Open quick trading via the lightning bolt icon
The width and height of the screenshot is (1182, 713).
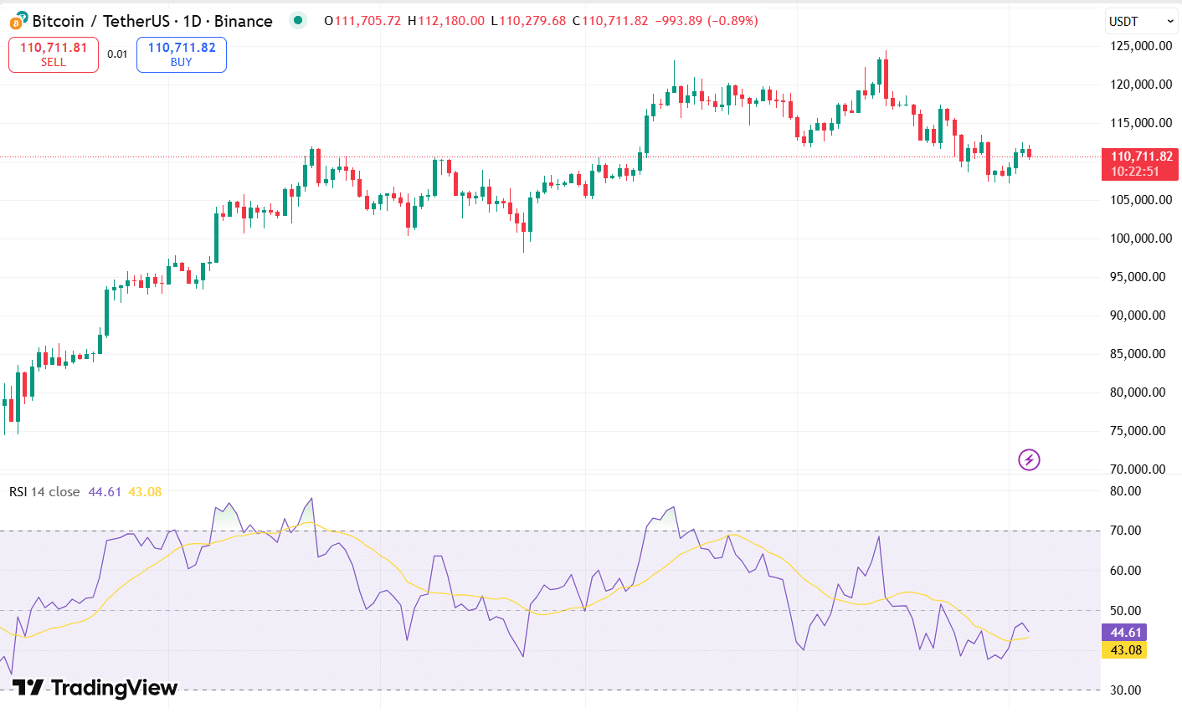(x=1029, y=459)
